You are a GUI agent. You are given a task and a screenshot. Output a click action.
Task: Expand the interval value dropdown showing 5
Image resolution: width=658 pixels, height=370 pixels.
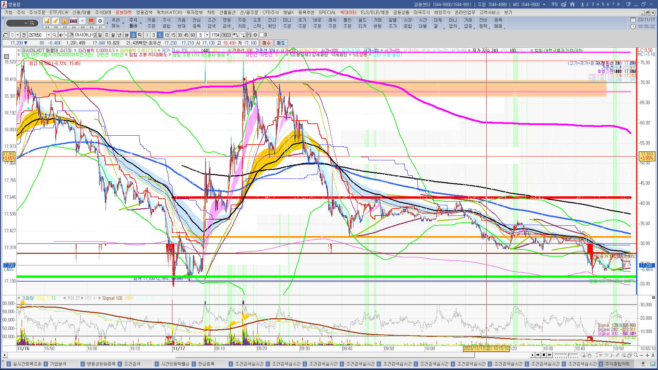click(x=207, y=35)
